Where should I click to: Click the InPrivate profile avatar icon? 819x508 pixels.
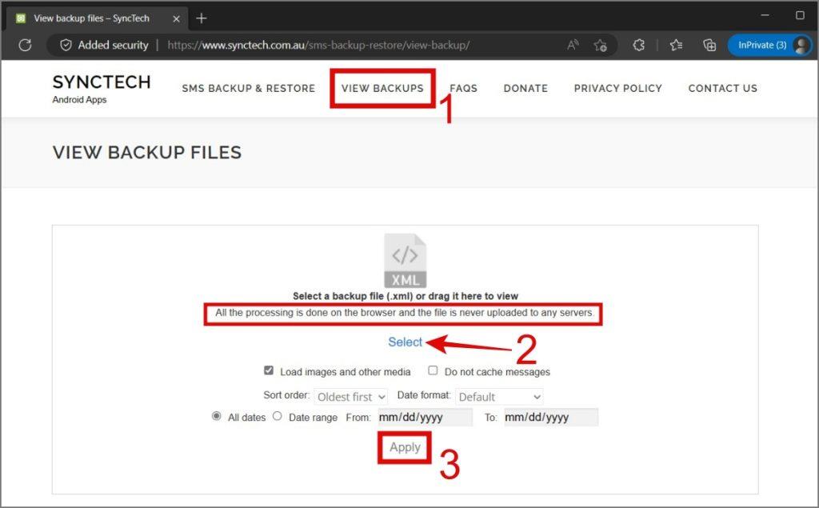point(801,45)
